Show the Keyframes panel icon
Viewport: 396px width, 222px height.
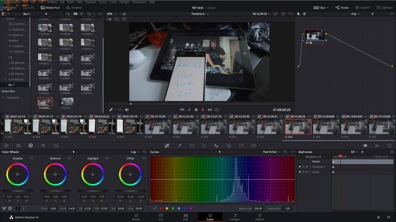(x=364, y=146)
